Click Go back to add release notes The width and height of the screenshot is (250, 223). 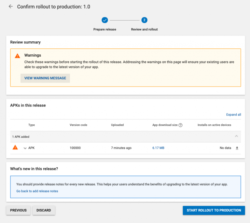click(x=37, y=191)
